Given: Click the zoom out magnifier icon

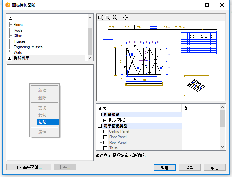Looking at the screenshot, I should [x=115, y=18].
